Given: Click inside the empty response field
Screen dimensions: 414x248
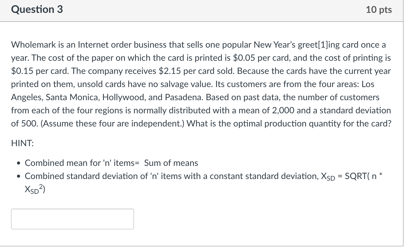Looking at the screenshot, I should 72,219.
